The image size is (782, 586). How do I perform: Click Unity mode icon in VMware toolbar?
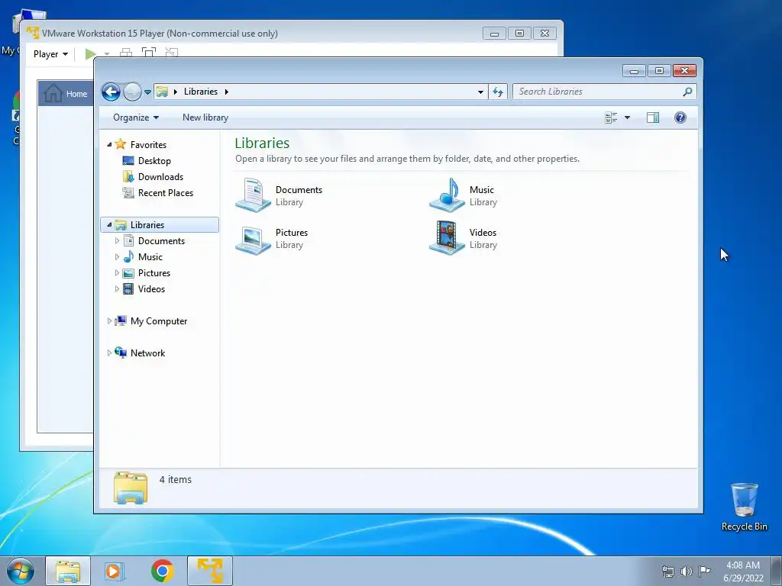172,53
